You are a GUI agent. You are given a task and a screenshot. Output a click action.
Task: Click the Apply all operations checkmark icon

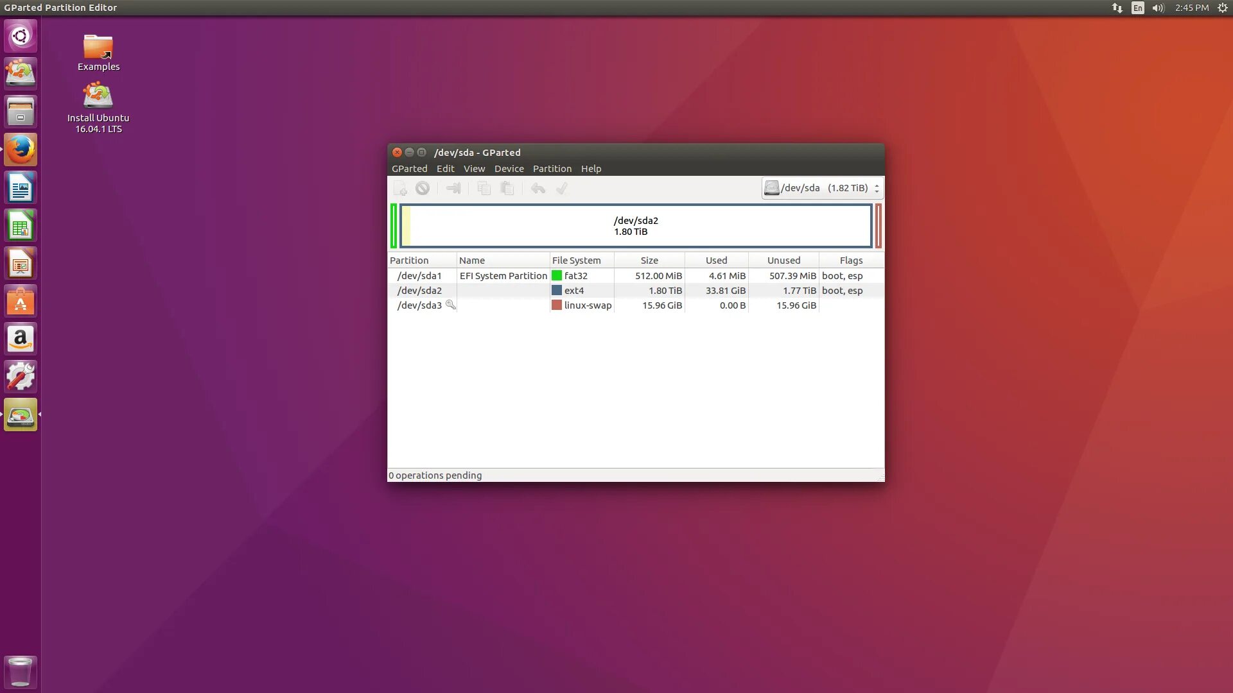562,189
